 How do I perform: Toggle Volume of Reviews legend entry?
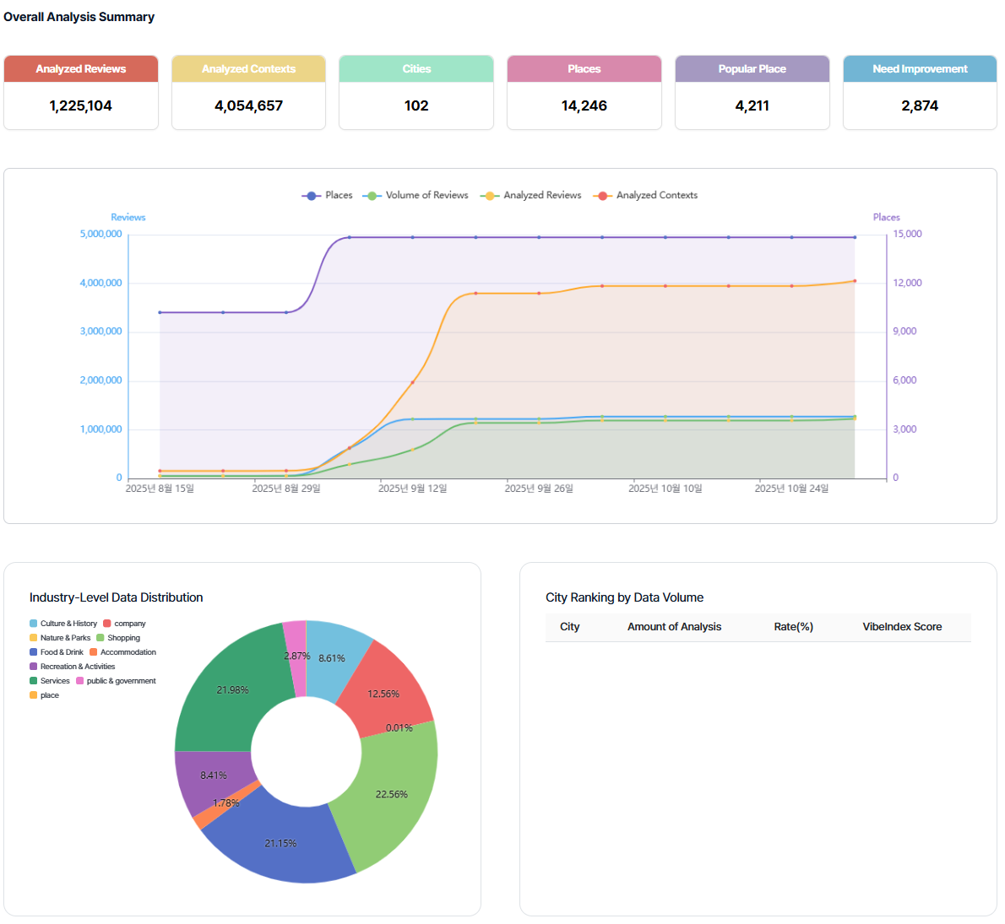tap(416, 195)
